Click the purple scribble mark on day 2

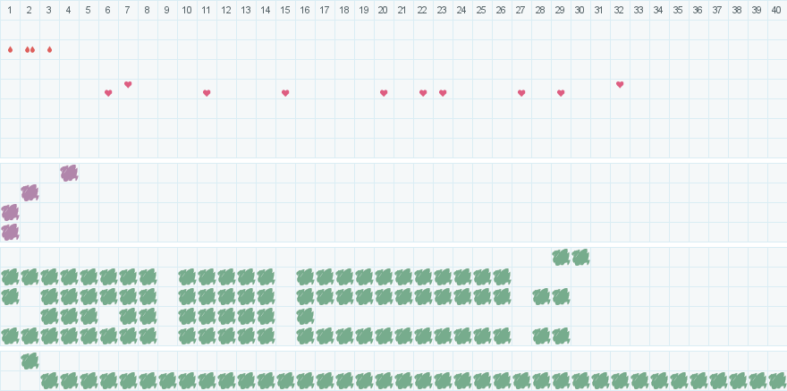point(30,192)
